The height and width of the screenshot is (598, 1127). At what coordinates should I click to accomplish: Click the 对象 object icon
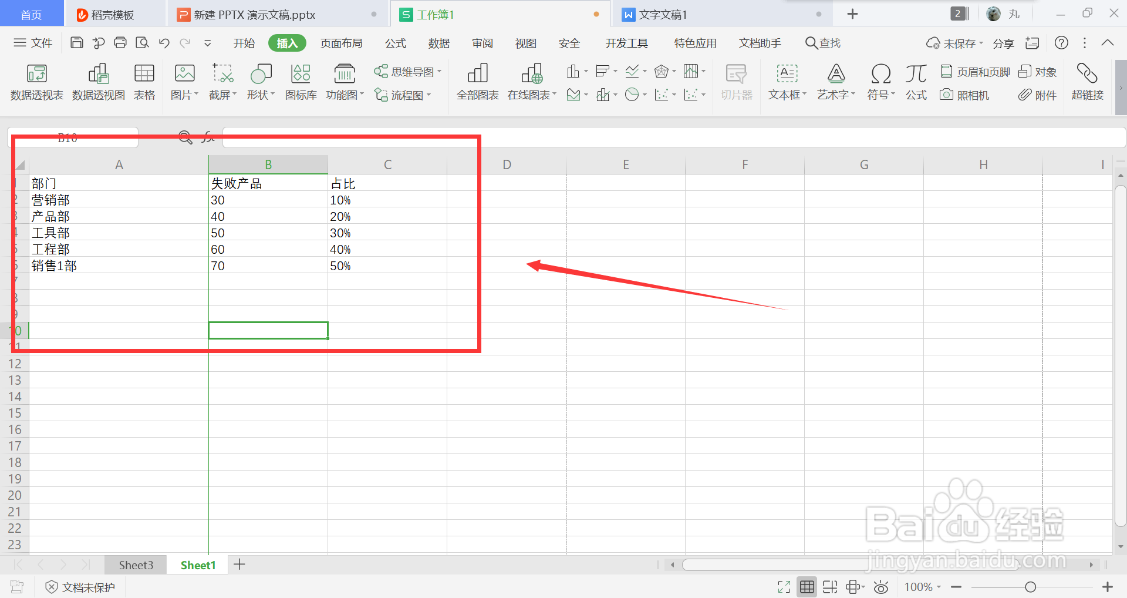(1037, 72)
